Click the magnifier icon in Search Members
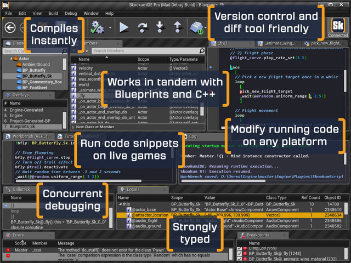This screenshot has height=263, width=351. [202, 51]
